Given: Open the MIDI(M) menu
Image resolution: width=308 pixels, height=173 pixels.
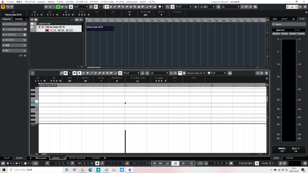Looking at the screenshot, I should pos(51,2).
